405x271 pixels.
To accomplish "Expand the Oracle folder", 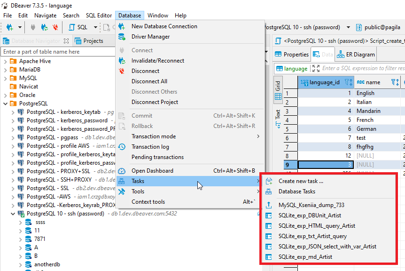I will 5,95.
